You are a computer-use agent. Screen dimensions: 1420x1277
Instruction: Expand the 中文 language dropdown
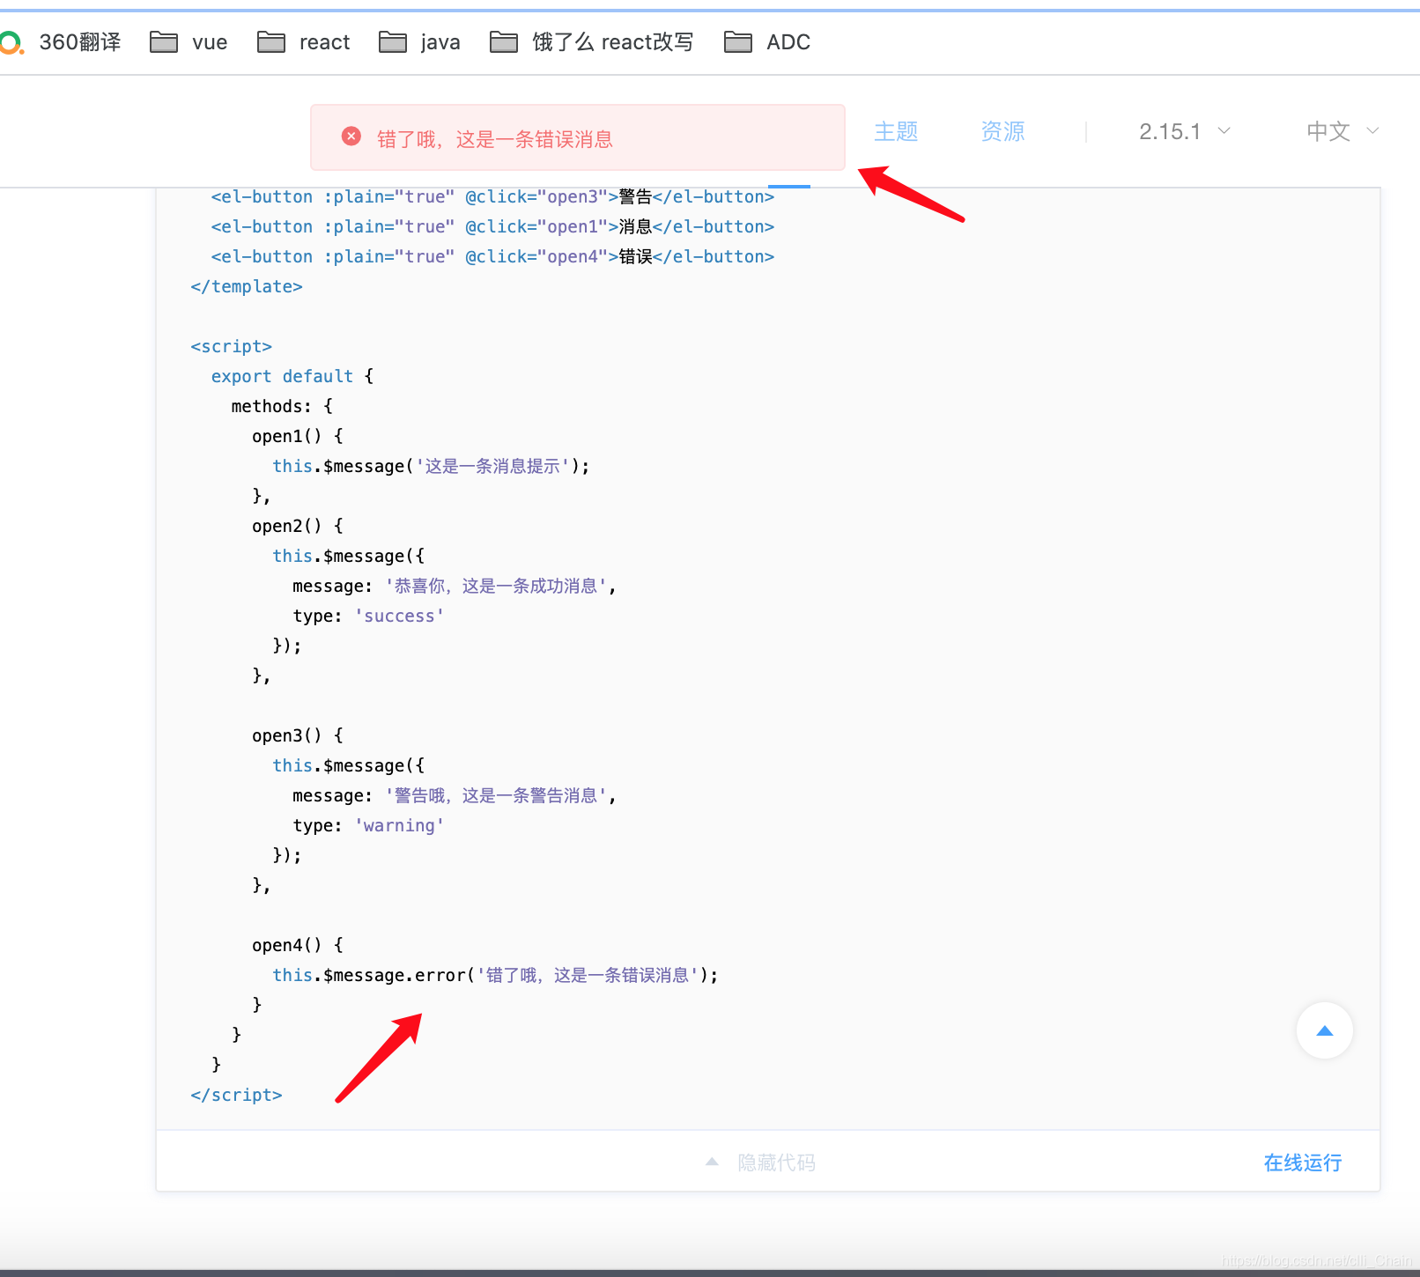click(x=1342, y=132)
